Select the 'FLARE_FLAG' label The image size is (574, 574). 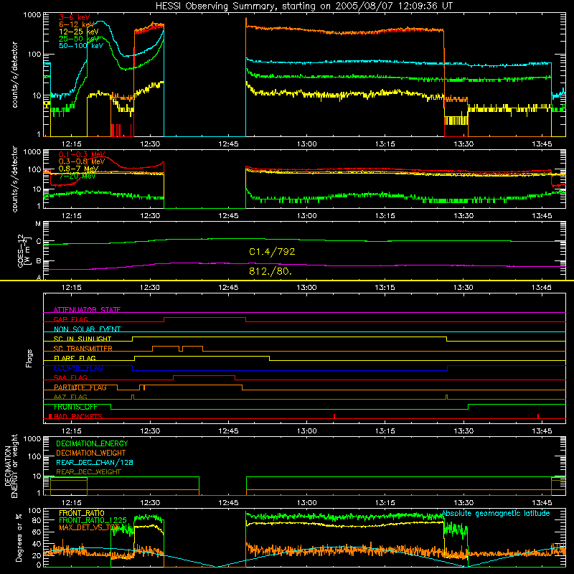pyautogui.click(x=75, y=358)
